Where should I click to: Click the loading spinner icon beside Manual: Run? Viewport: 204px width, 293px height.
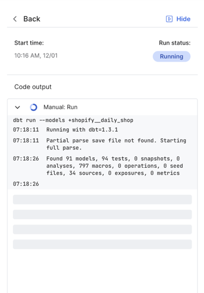[x=34, y=107]
